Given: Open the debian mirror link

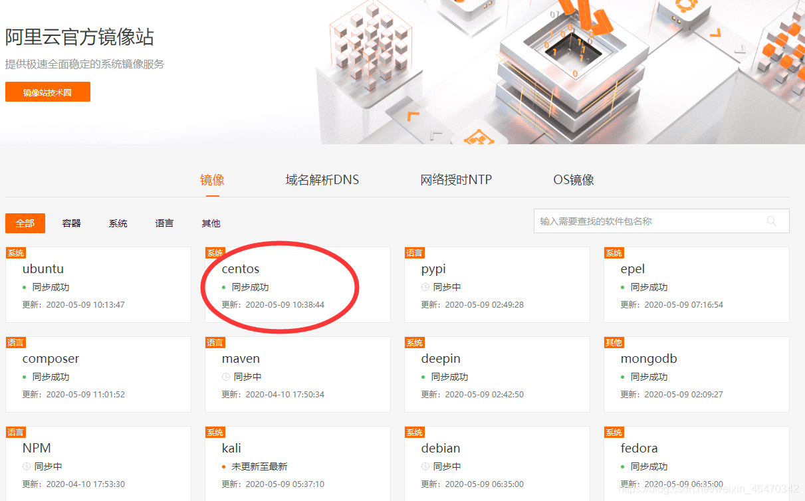Looking at the screenshot, I should 441,448.
